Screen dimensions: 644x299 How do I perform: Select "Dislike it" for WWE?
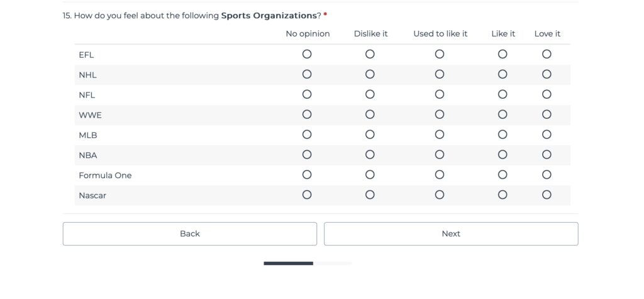(370, 115)
